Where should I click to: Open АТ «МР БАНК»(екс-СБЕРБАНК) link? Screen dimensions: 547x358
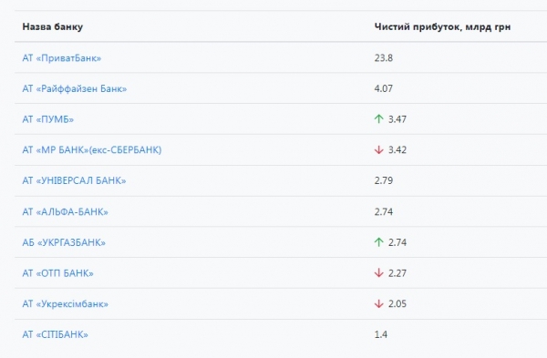tap(92, 150)
